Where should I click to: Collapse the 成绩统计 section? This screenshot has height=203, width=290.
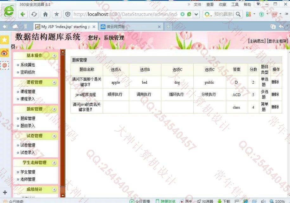54,189
